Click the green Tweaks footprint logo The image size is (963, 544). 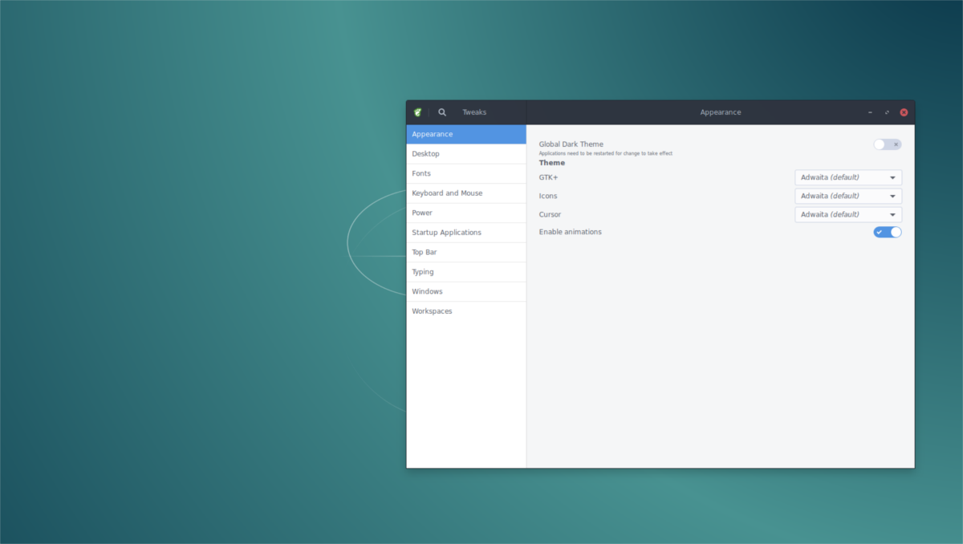418,112
